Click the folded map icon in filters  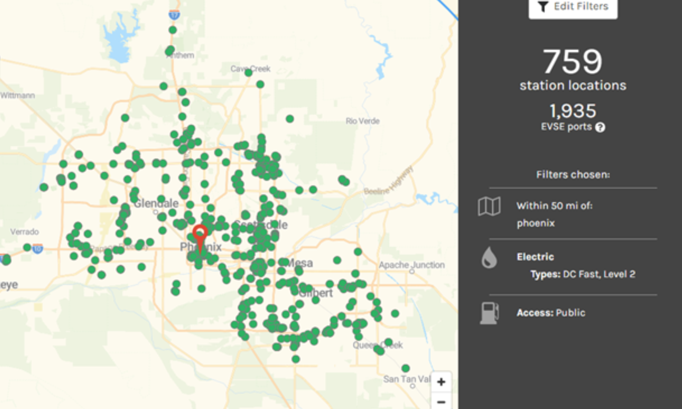[489, 206]
